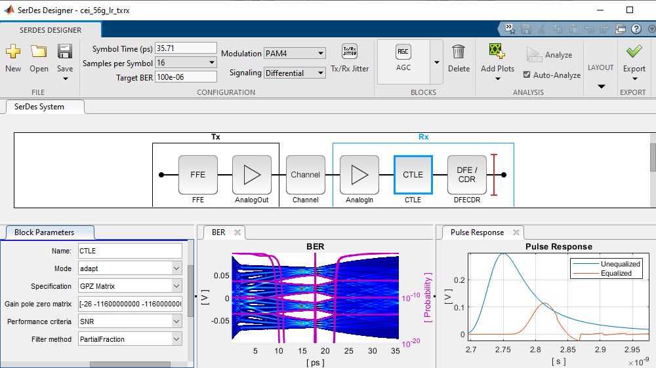
Task: Select the FFE block in Tx
Action: click(x=198, y=175)
